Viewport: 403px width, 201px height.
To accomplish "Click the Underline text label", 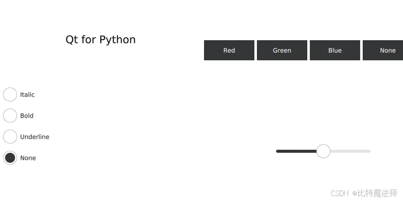I will click(x=35, y=137).
